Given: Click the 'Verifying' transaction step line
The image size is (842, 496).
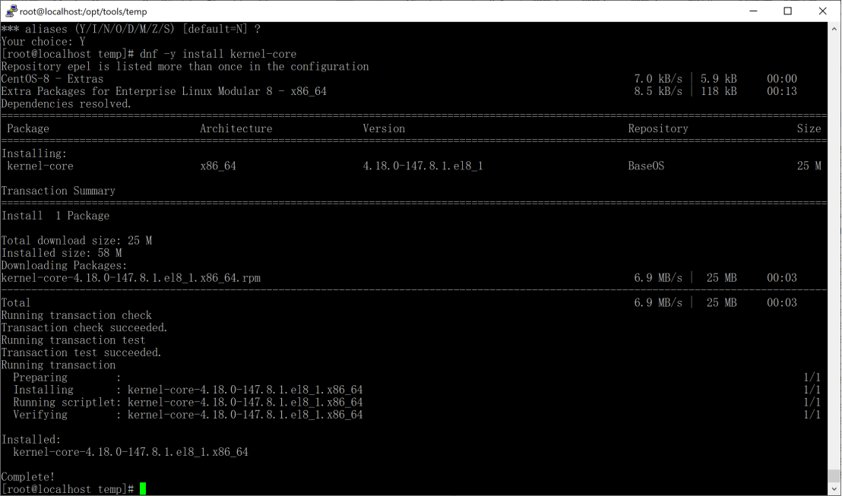Looking at the screenshot, I should coord(40,414).
